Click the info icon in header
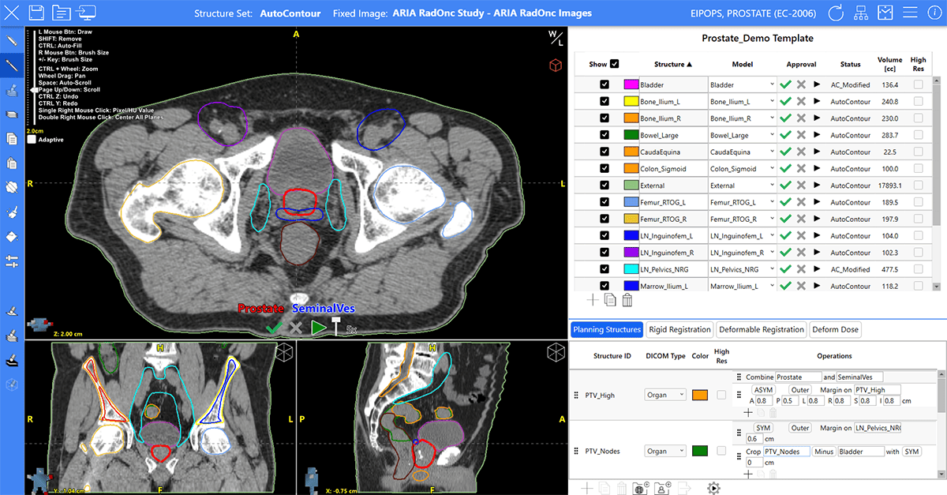 pyautogui.click(x=934, y=13)
